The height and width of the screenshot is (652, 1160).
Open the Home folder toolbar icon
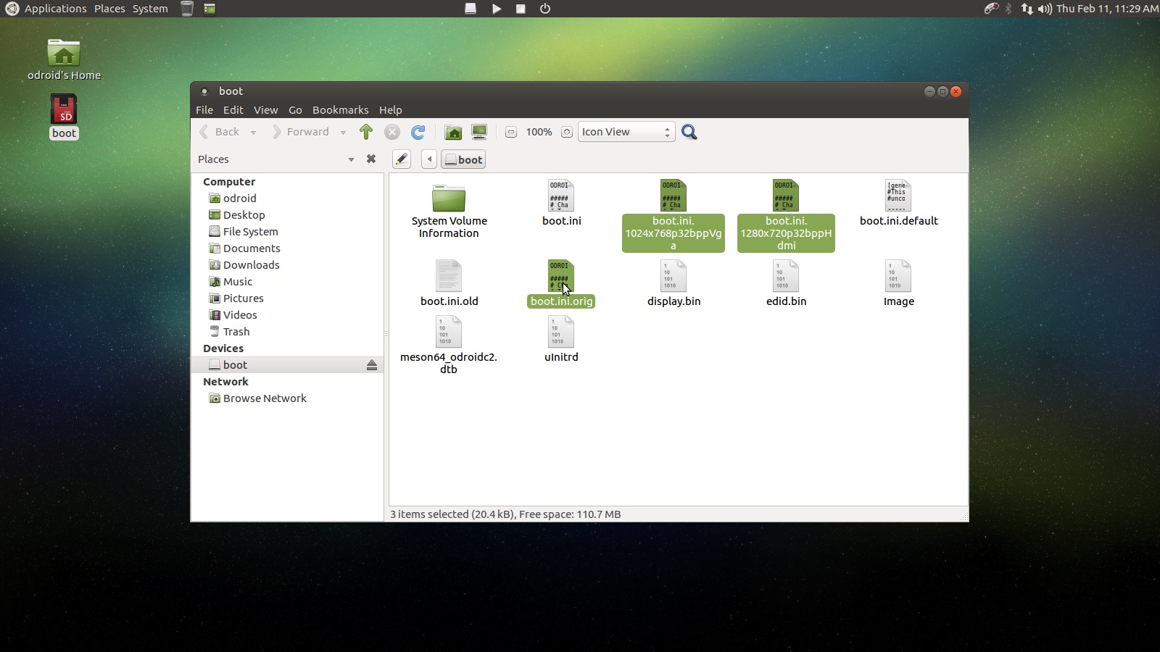[454, 132]
